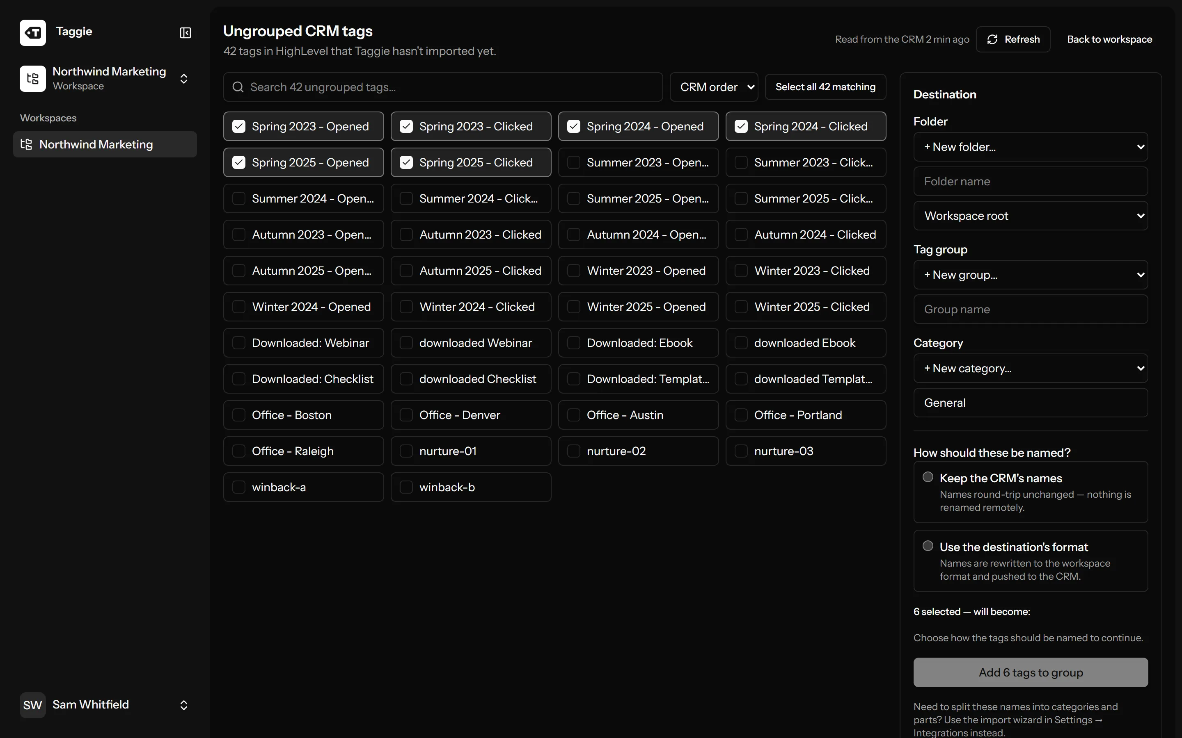Check the Summer 2024 - Open... tag
Screen dimensions: 1182x738
(239, 199)
